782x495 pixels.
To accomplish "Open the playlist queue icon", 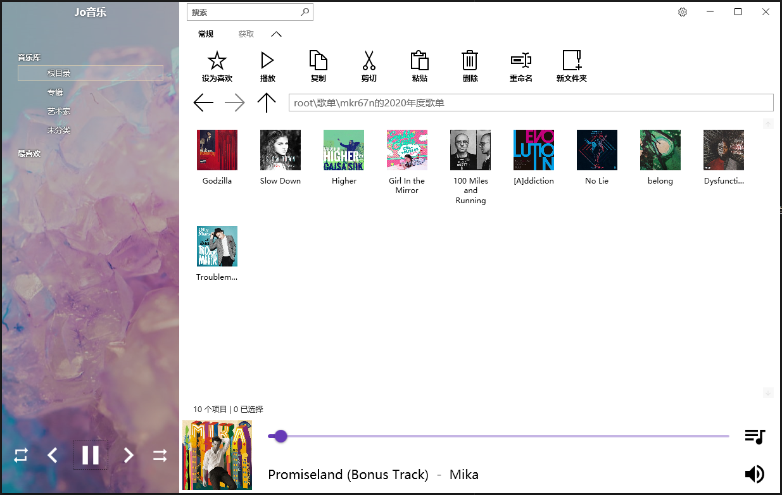I will 754,436.
